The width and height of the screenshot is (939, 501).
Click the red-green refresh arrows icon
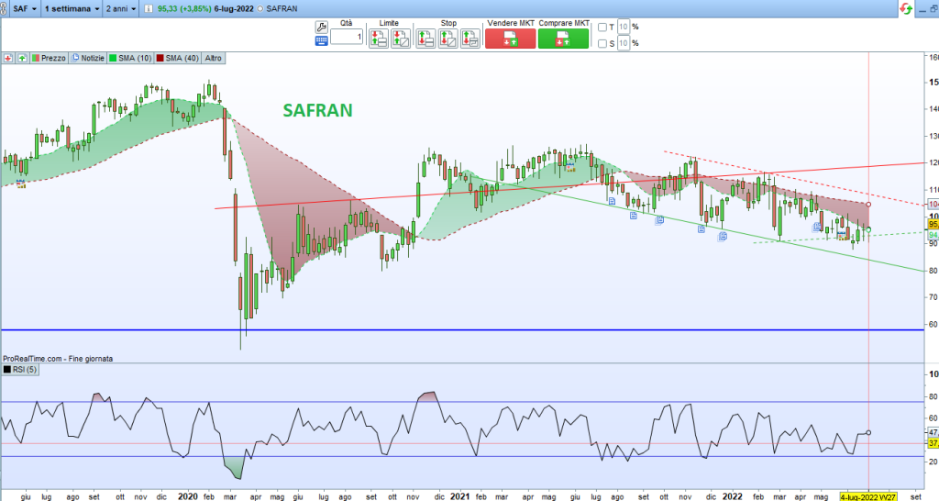[905, 9]
